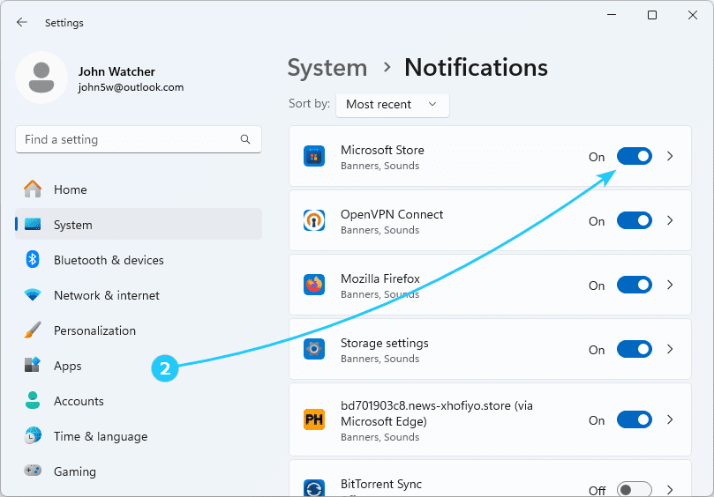Click the Mozilla Firefox app icon

coord(314,285)
